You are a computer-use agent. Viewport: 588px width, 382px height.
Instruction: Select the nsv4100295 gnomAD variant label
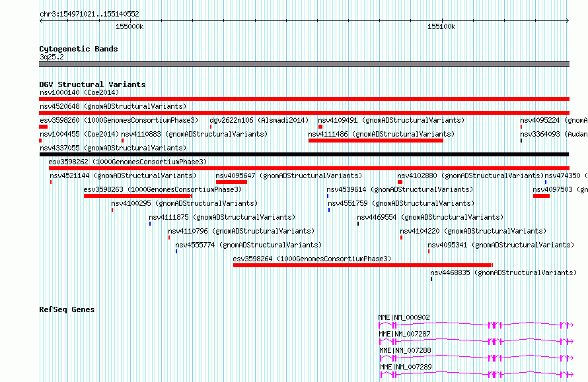[184, 203]
